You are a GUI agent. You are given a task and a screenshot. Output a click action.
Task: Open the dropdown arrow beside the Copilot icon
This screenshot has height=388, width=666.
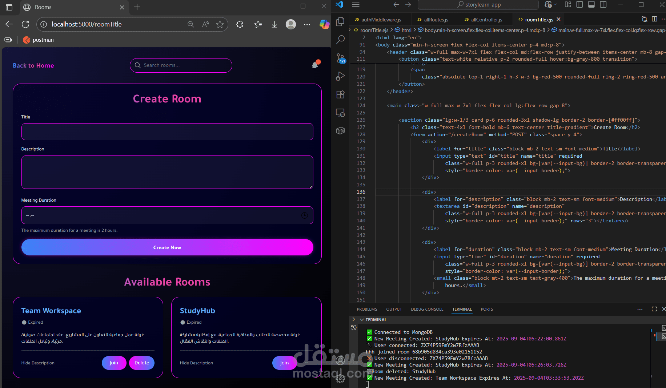tap(555, 5)
